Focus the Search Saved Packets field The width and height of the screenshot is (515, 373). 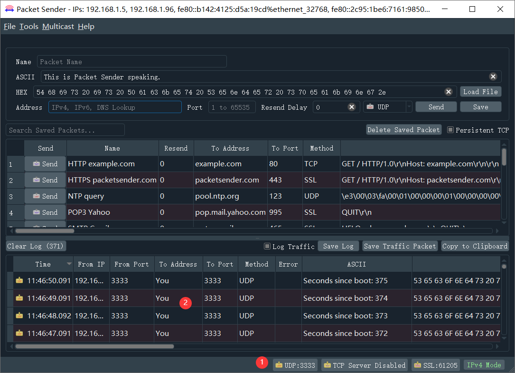pyautogui.click(x=65, y=130)
